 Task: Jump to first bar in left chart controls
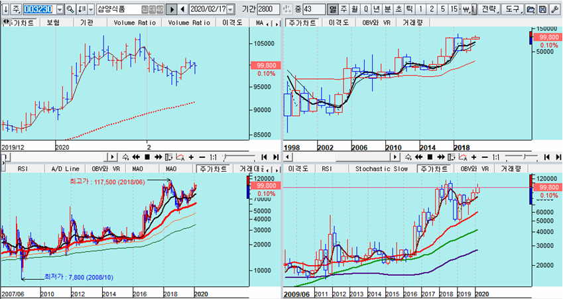(x=264, y=157)
